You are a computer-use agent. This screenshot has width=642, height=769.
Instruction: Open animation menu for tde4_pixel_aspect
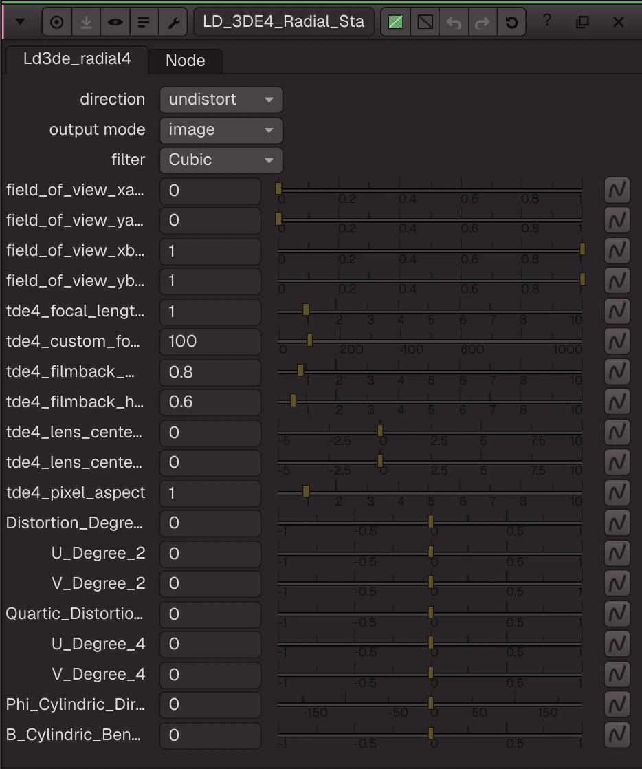[x=617, y=492]
